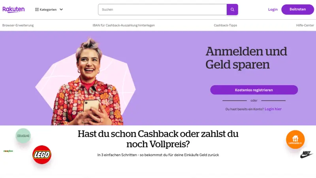Screen dimensions: 316x178
Task: Focus the Suchen search field
Action: point(162,9)
